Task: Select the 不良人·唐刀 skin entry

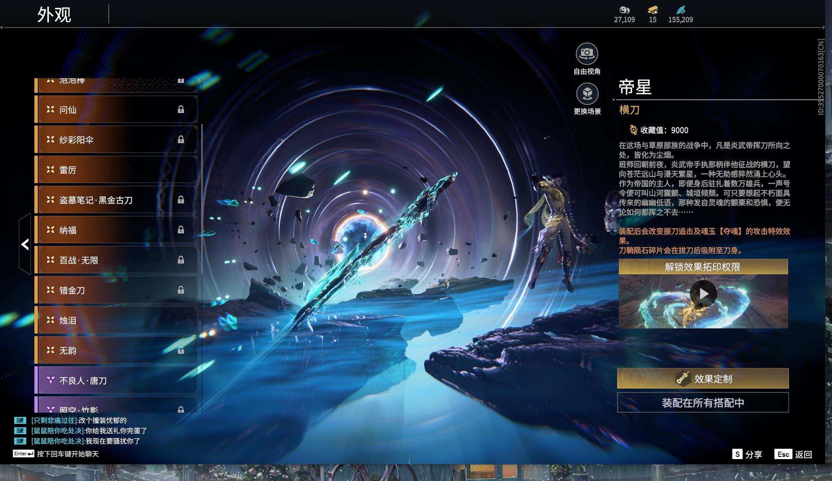Action: click(x=116, y=380)
